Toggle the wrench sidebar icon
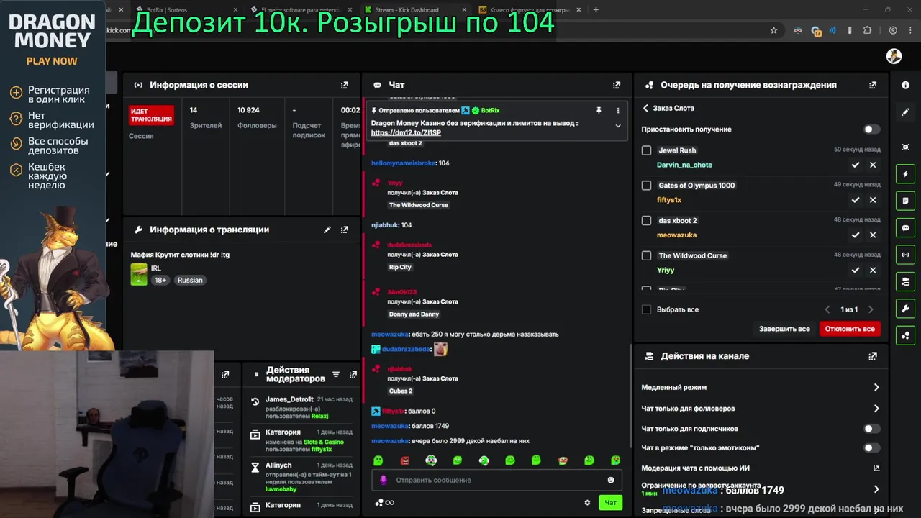921x518 pixels. [x=905, y=308]
